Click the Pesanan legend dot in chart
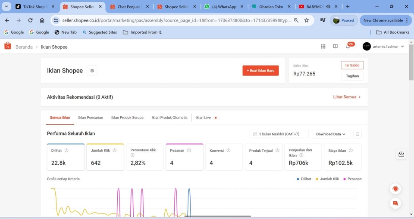 click(344, 179)
